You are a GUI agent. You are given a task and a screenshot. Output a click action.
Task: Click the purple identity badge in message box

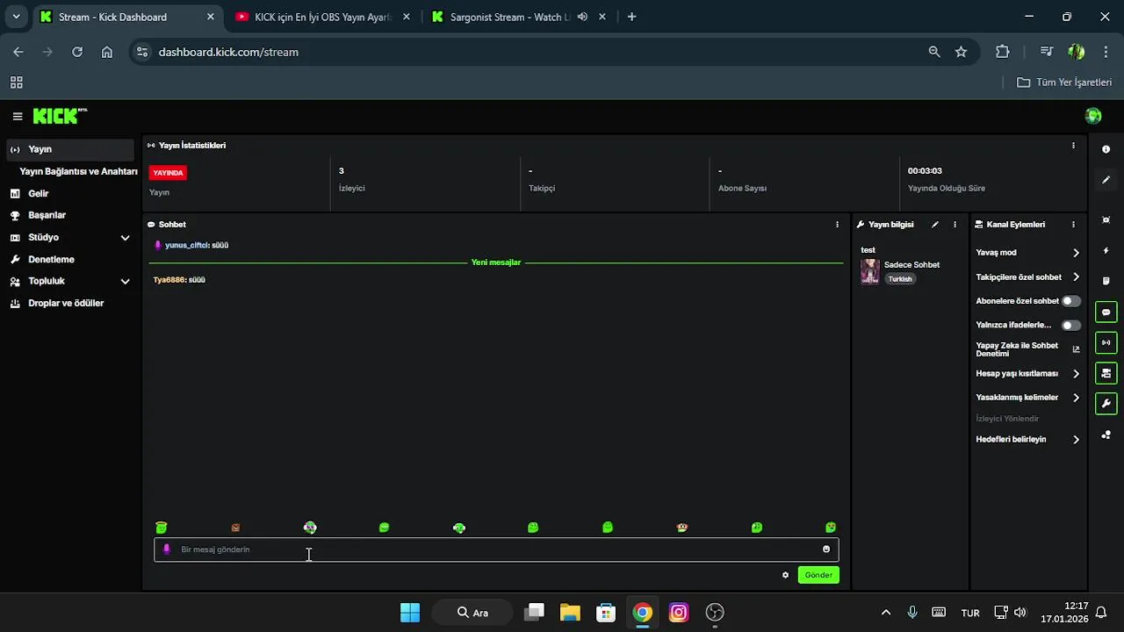point(167,549)
